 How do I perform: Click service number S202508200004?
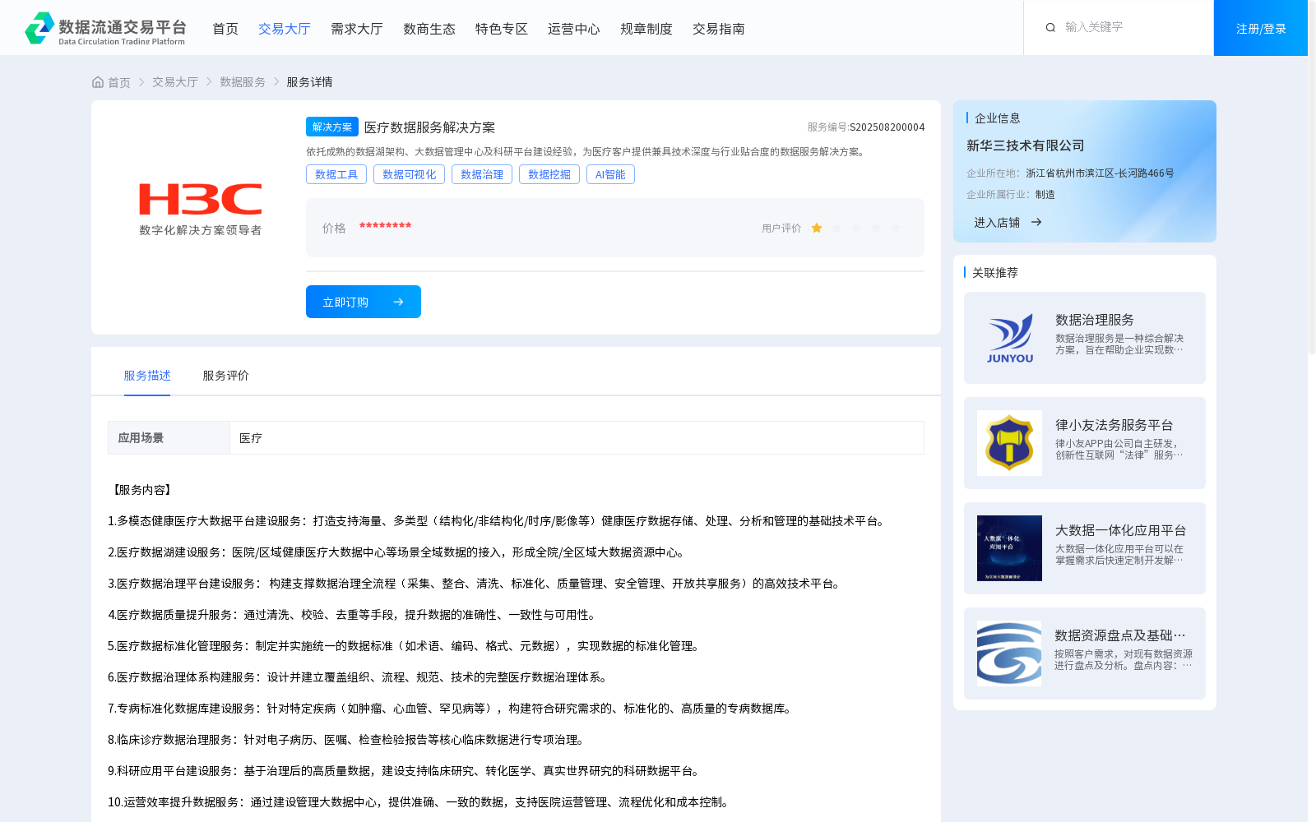pyautogui.click(x=887, y=127)
